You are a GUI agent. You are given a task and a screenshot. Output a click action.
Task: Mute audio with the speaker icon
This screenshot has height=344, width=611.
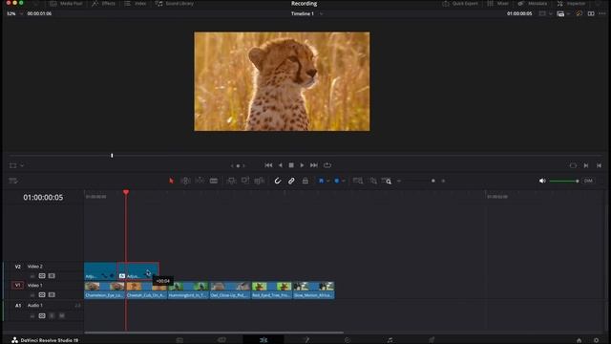542,181
